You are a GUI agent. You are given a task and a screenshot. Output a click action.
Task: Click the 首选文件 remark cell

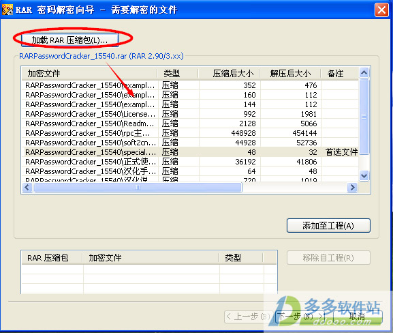tap(341, 152)
